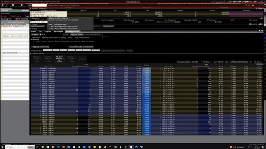Open the Tutti STRIKE dropdown
Viewport: 266px width, 149px height.
219,62
